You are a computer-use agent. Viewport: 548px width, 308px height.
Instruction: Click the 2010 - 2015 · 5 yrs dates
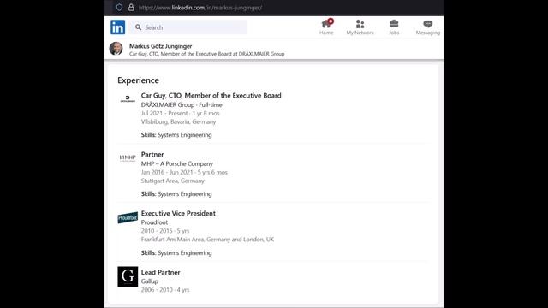[165, 231]
